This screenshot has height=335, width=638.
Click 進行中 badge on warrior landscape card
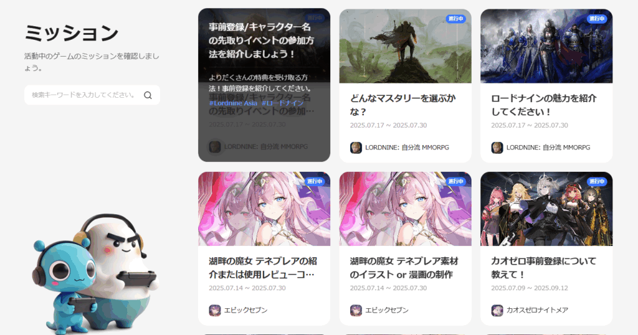click(x=455, y=19)
